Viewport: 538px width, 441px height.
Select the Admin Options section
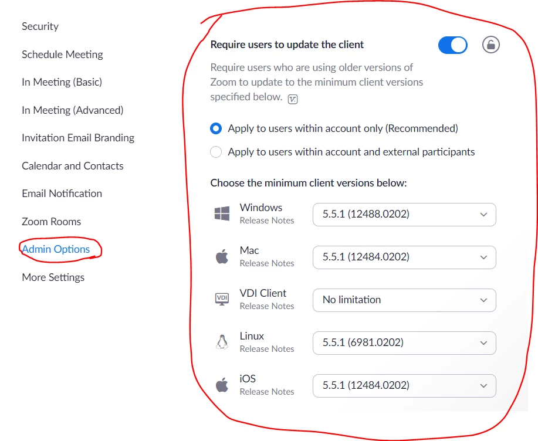click(x=56, y=249)
